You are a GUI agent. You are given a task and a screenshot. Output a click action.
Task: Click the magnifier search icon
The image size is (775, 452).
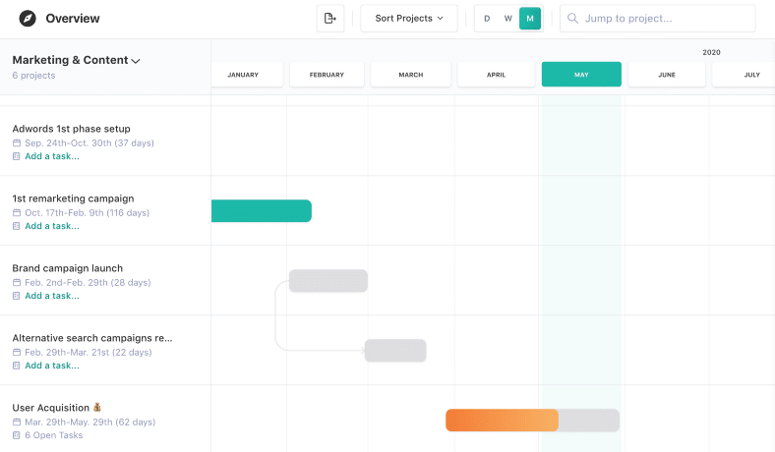[572, 19]
